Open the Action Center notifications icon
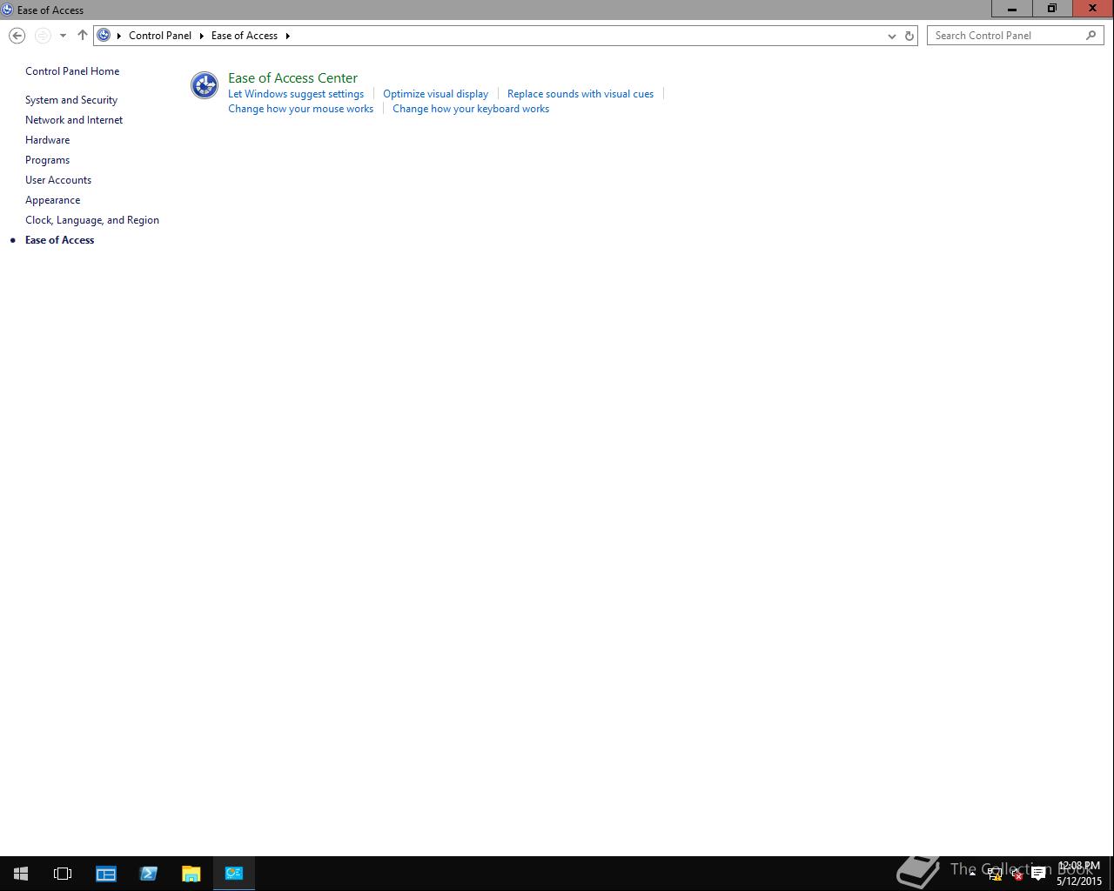 coord(1038,874)
